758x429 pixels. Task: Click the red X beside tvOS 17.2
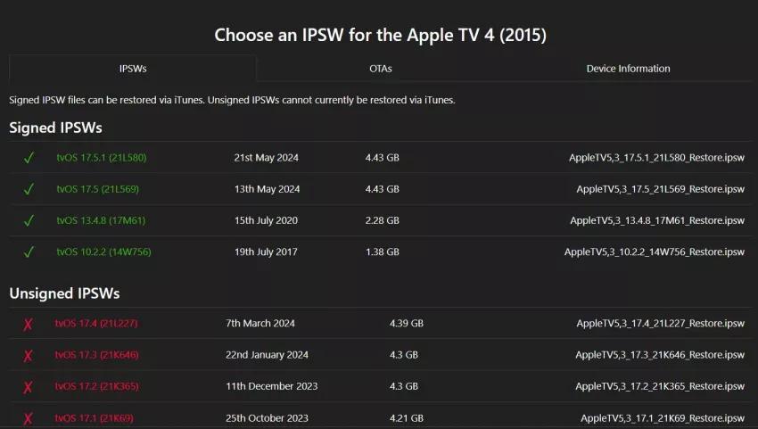coord(28,386)
